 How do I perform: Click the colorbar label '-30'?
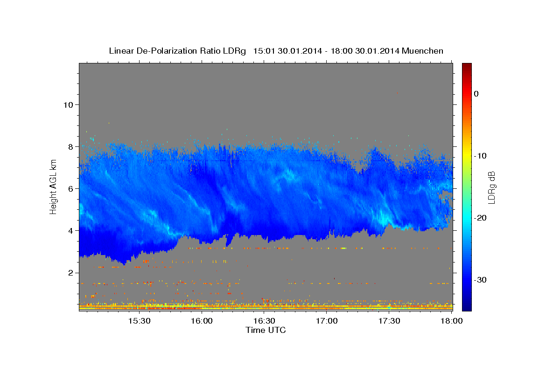click(480, 280)
